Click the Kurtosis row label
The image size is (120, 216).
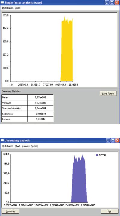pos(6,119)
